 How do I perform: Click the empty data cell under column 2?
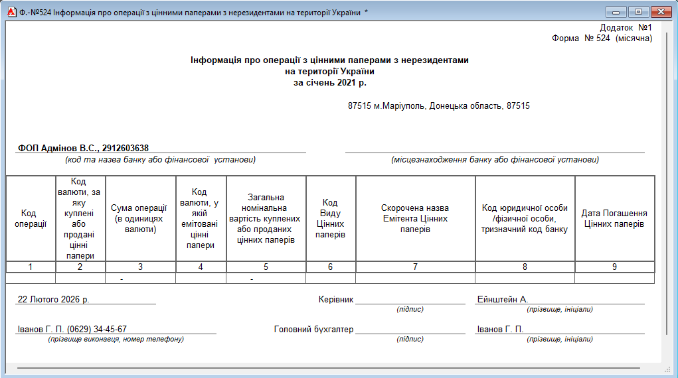[80, 279]
